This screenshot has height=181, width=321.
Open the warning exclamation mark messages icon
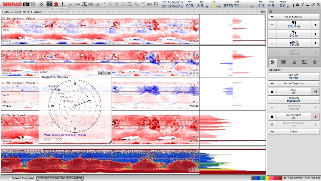click(62, 4)
